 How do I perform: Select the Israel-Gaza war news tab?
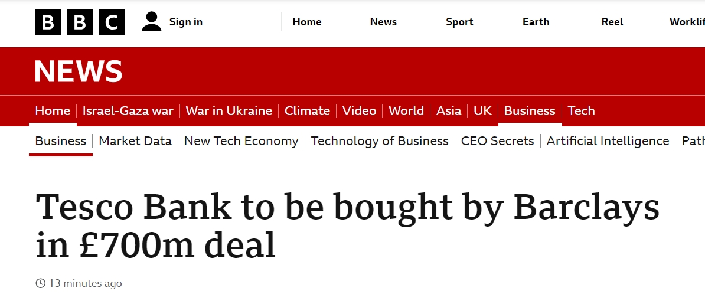click(128, 111)
